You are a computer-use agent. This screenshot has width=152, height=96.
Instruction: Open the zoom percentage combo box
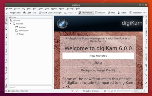(139, 91)
